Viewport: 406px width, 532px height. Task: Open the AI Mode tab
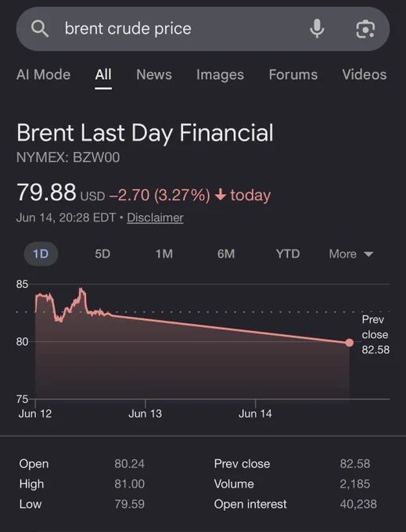(43, 74)
